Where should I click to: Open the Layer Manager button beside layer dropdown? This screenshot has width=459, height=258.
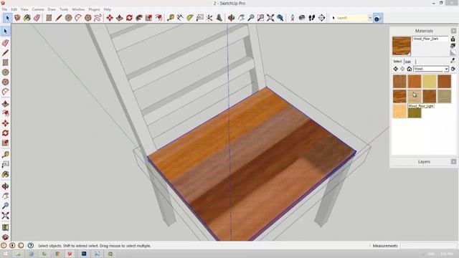(x=377, y=18)
